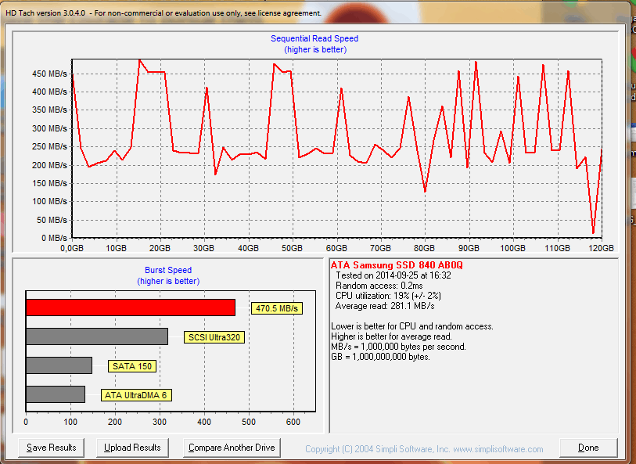Image resolution: width=636 pixels, height=464 pixels.
Task: Click the ATA UltraDMA 6 yellow label
Action: 136,395
